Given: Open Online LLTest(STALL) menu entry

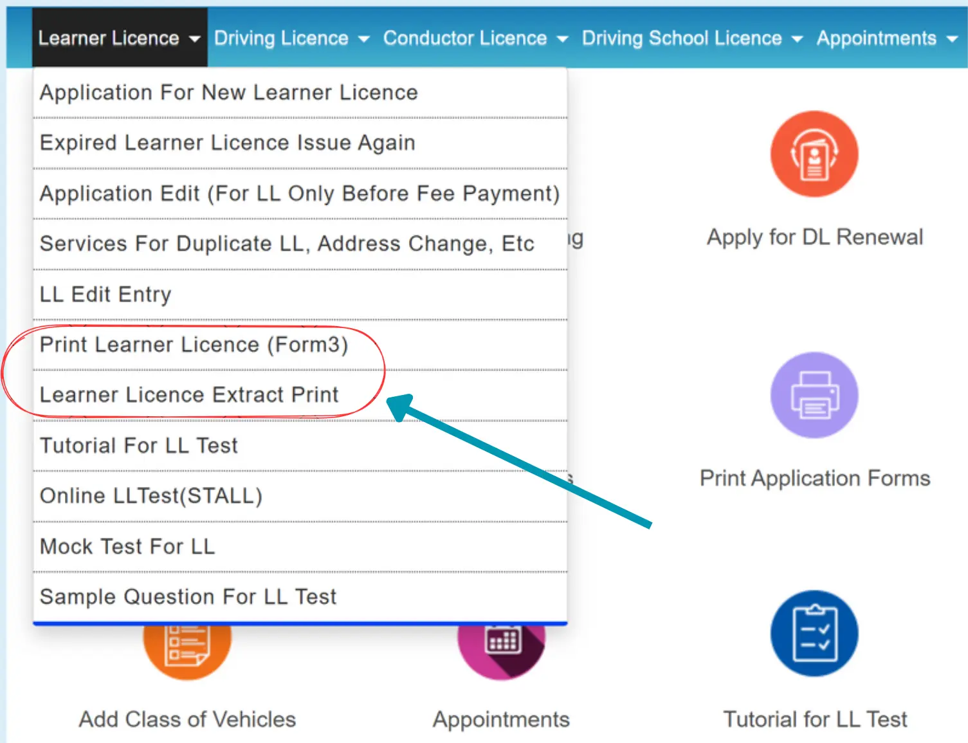Looking at the screenshot, I should pyautogui.click(x=151, y=496).
